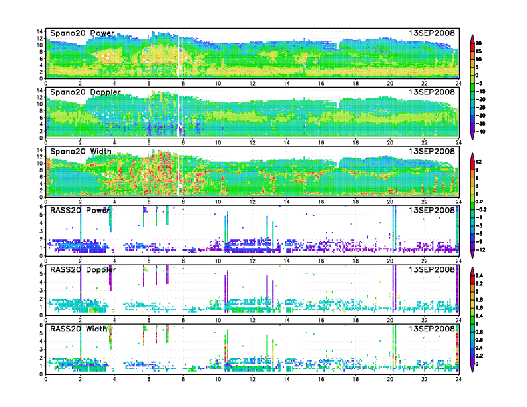Click the "RASS20 Power" panel title

[x=80, y=210]
